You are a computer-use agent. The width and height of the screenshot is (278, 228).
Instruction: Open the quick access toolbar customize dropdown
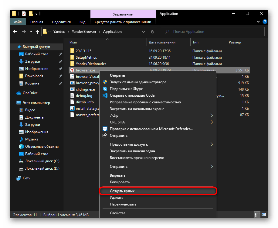pyautogui.click(x=36, y=14)
